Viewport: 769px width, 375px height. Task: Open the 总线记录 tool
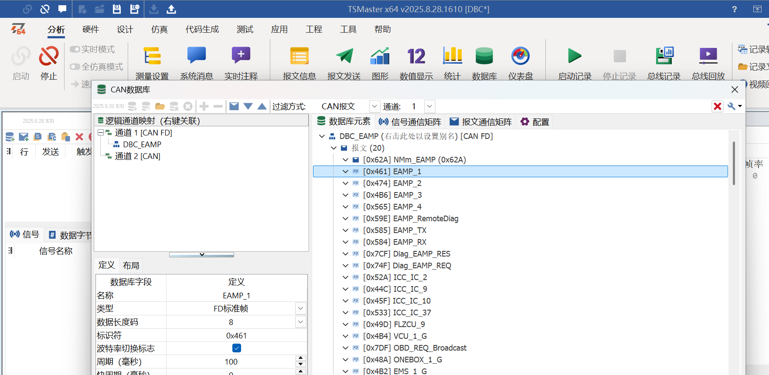(x=664, y=63)
